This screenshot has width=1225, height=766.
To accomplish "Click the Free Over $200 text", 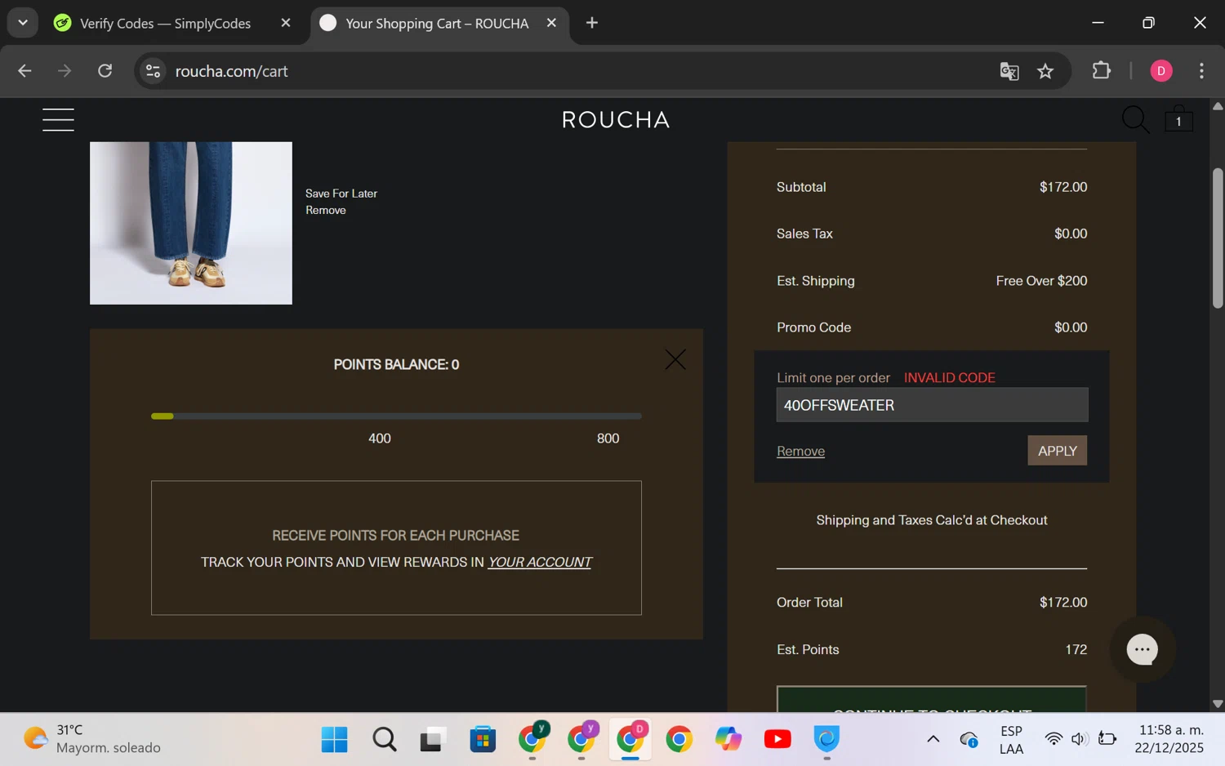I will click(1041, 281).
